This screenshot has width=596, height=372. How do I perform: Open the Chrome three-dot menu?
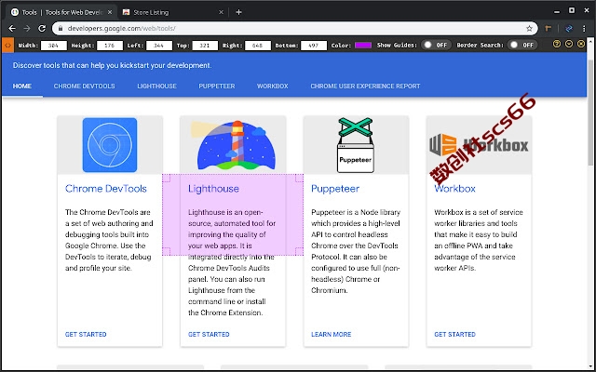click(584, 29)
